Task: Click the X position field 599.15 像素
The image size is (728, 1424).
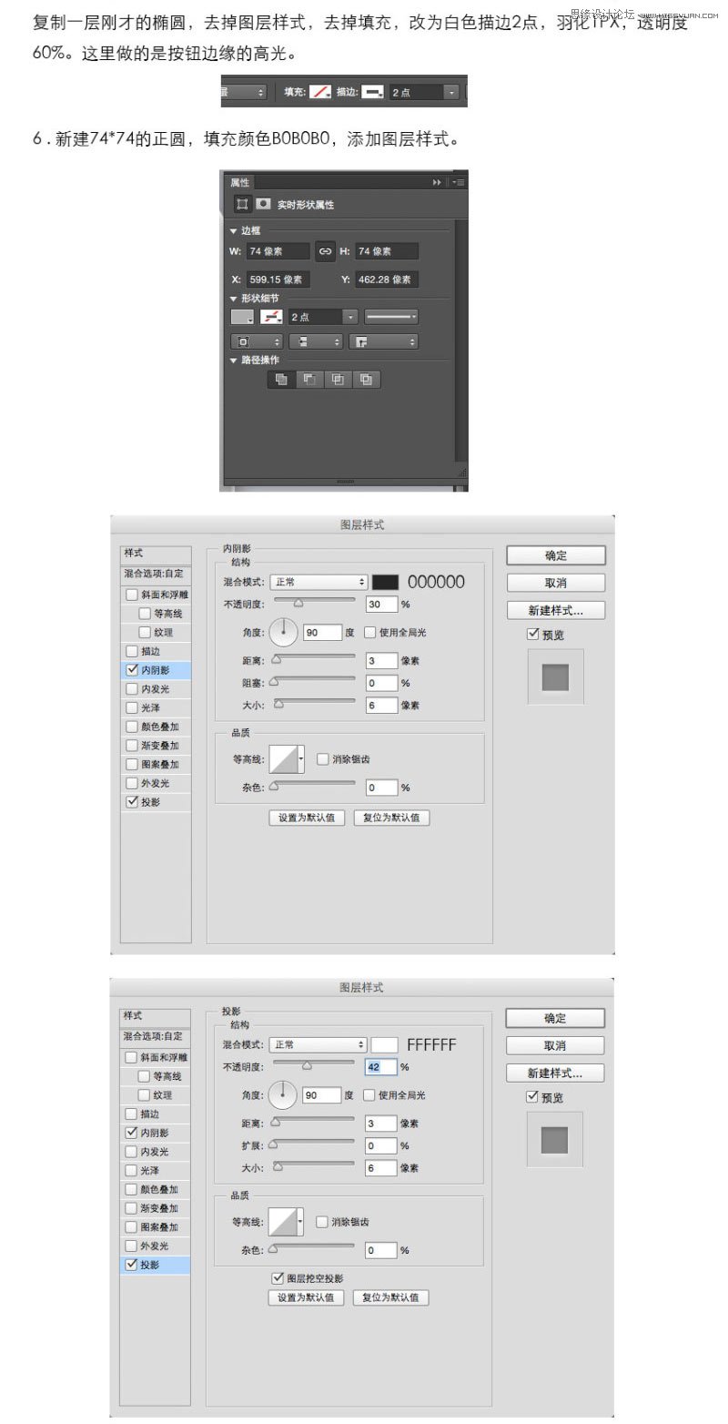Action: point(278,280)
